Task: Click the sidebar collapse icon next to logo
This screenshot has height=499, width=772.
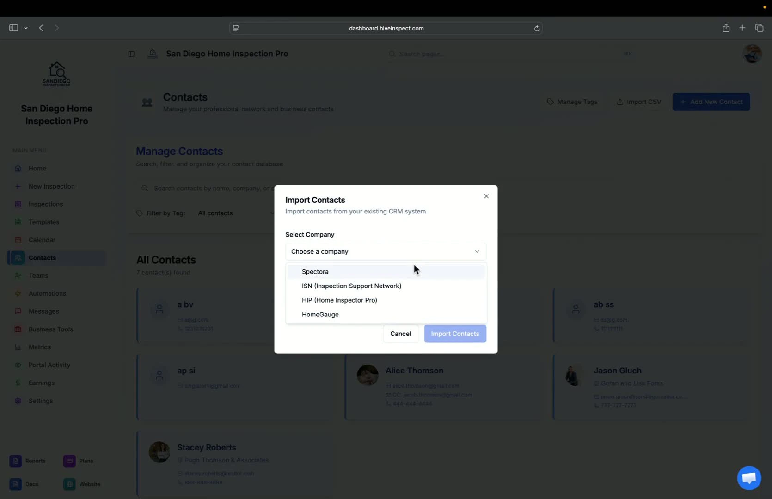Action: 131,54
